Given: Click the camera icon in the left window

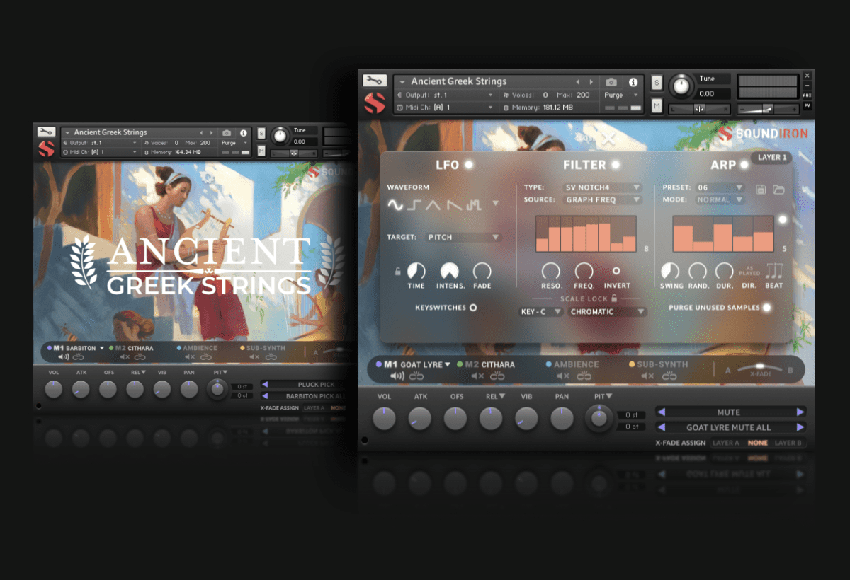Looking at the screenshot, I should (x=227, y=132).
